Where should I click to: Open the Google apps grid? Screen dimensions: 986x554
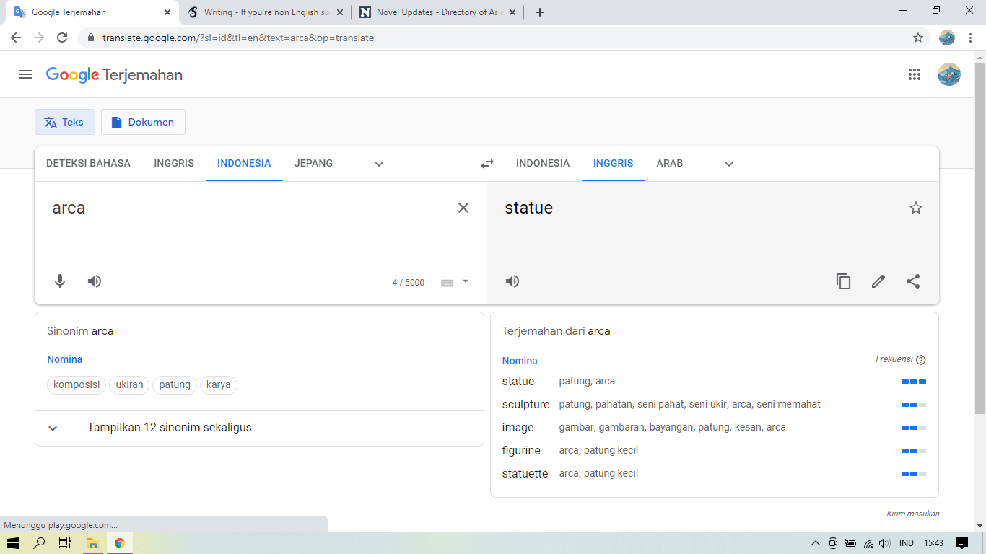coord(915,74)
